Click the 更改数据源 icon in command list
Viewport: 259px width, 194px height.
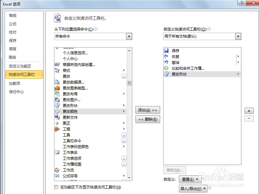point(57,82)
